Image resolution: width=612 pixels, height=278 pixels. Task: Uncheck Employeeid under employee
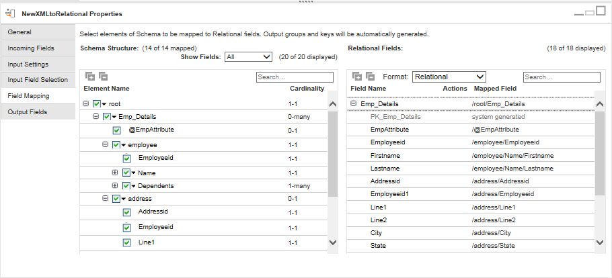click(126, 158)
